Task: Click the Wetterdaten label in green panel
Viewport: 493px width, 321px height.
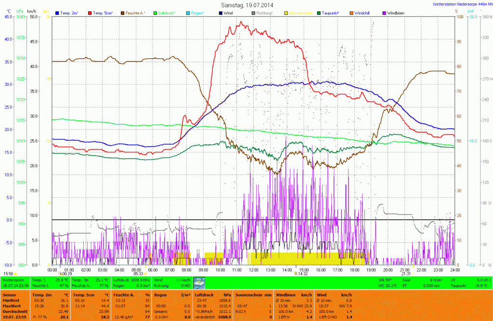Action: click(x=13, y=280)
